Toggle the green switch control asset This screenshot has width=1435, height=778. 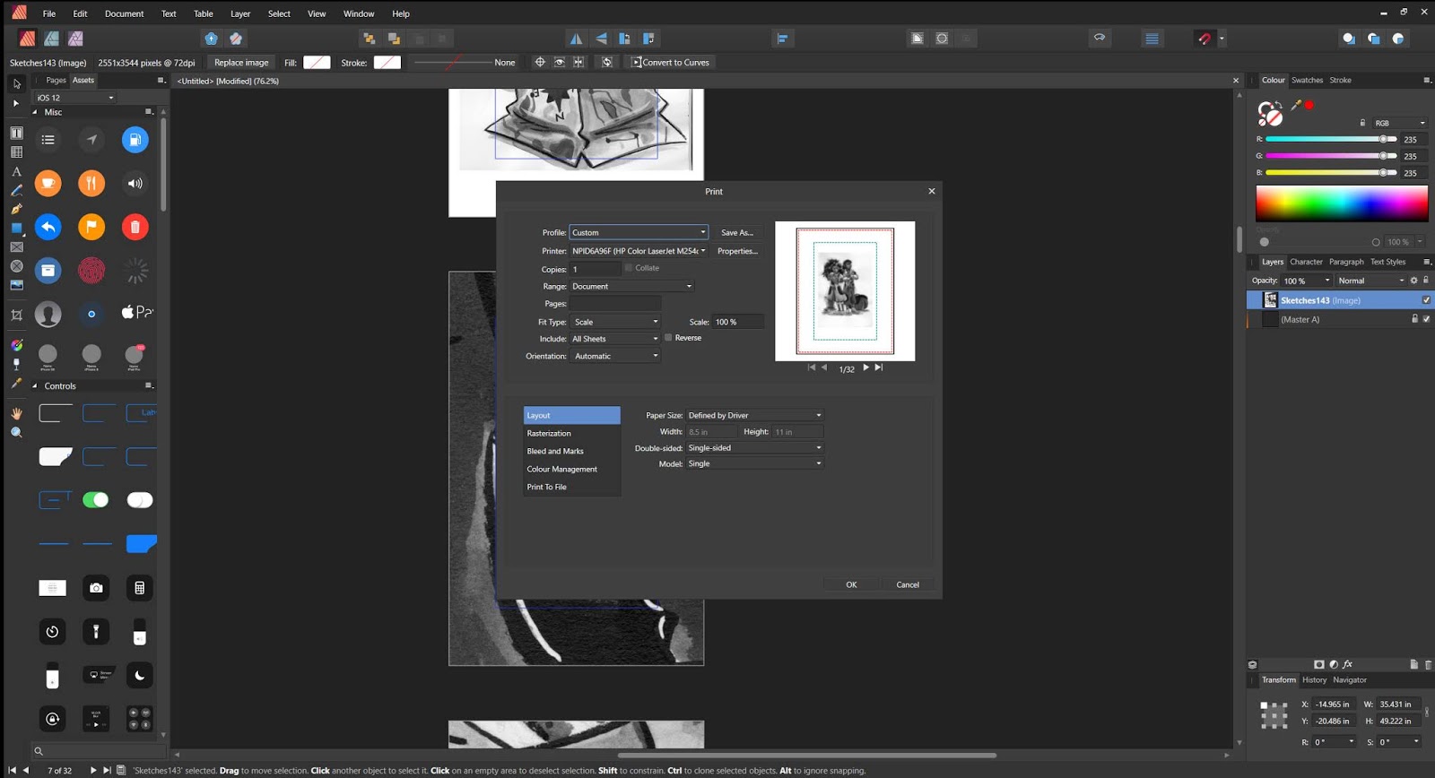click(x=95, y=500)
